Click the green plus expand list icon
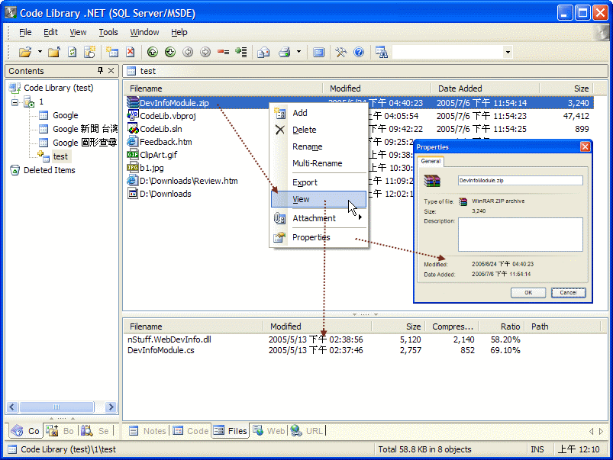Viewport: 613px width, 460px height. (x=241, y=52)
